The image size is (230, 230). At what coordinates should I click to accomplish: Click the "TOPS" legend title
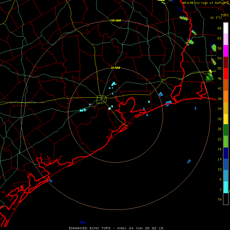(x=225, y=15)
